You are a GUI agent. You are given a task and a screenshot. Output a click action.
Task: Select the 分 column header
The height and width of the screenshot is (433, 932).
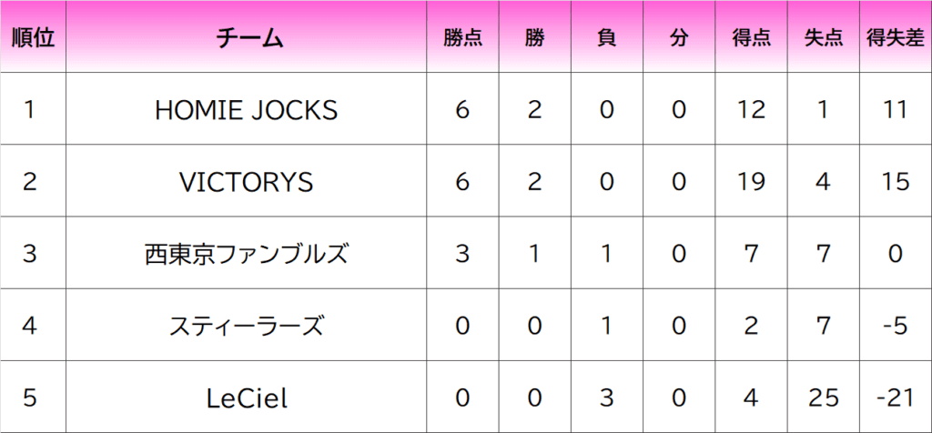(679, 38)
